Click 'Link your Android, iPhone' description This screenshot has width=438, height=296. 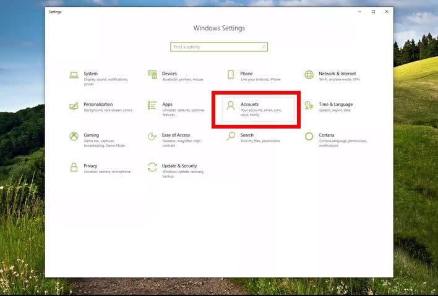[260, 80]
